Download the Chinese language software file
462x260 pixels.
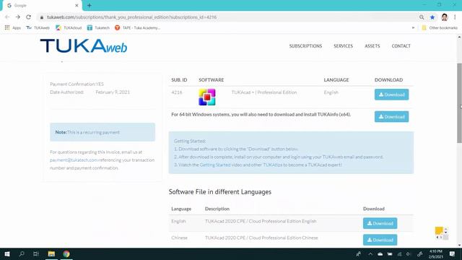(380, 240)
